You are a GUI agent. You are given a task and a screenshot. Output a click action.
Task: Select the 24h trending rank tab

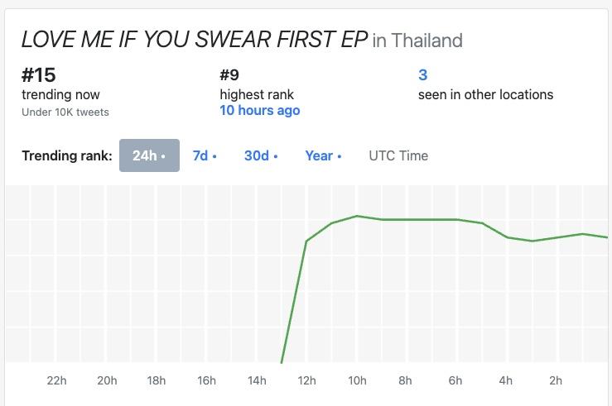click(x=149, y=155)
